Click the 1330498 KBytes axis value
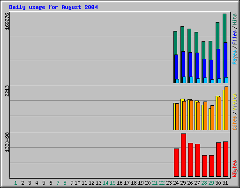The width and height of the screenshot is (240, 188). (x=7, y=142)
